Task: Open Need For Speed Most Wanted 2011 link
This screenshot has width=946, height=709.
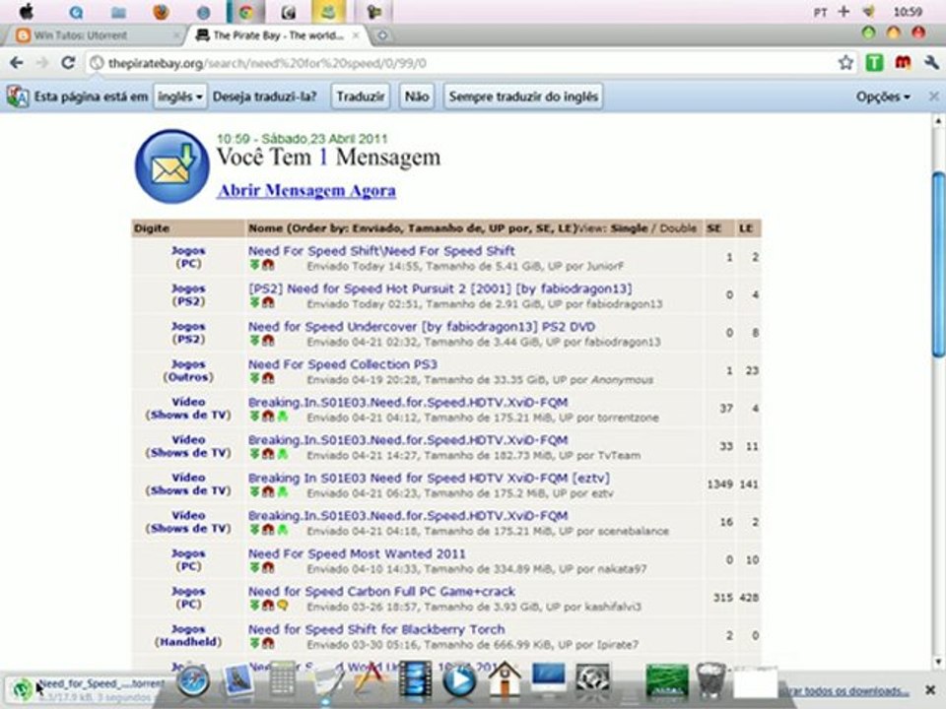Action: point(357,553)
